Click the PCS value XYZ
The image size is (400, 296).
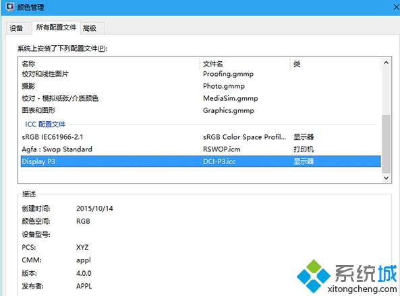[x=82, y=247]
